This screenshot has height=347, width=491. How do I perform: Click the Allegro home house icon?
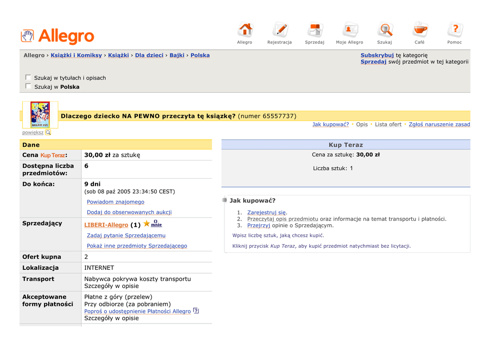tap(245, 30)
